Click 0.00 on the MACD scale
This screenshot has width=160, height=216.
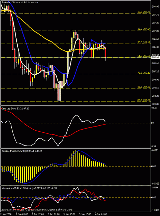pyautogui.click(x=154, y=166)
